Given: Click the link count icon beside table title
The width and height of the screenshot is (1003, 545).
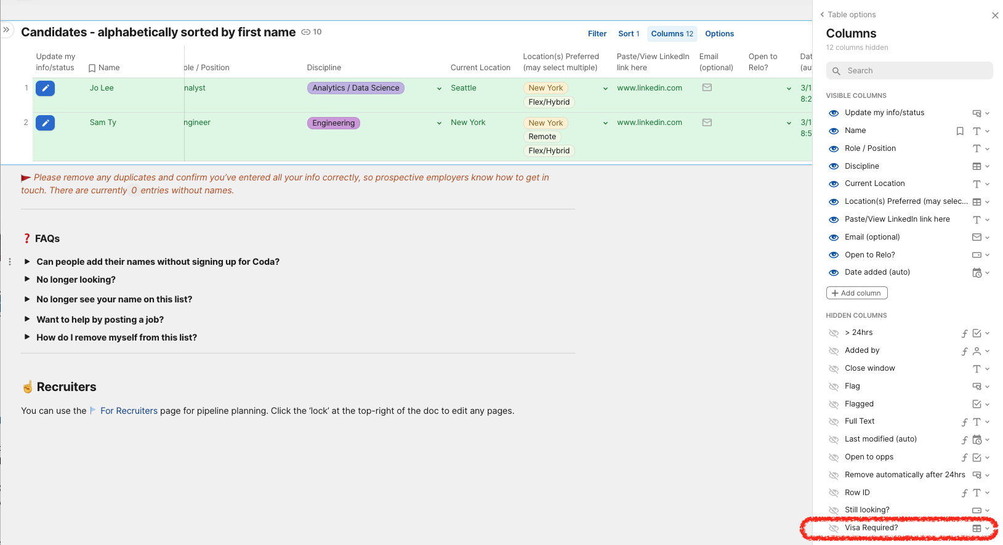Looking at the screenshot, I should (306, 32).
